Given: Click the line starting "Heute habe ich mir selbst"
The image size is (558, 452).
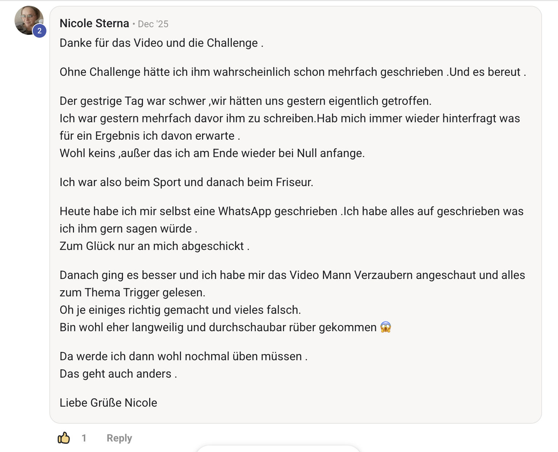Looking at the screenshot, I should (x=292, y=211).
